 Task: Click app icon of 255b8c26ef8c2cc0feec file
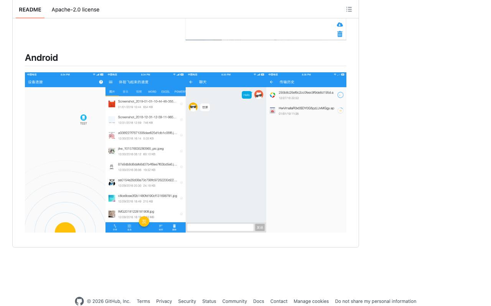272,95
